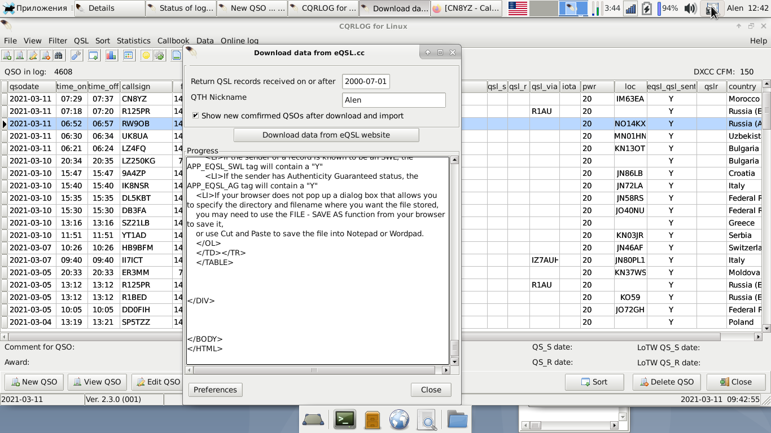Click the Progress horizontal scrollbar thumb

point(314,370)
